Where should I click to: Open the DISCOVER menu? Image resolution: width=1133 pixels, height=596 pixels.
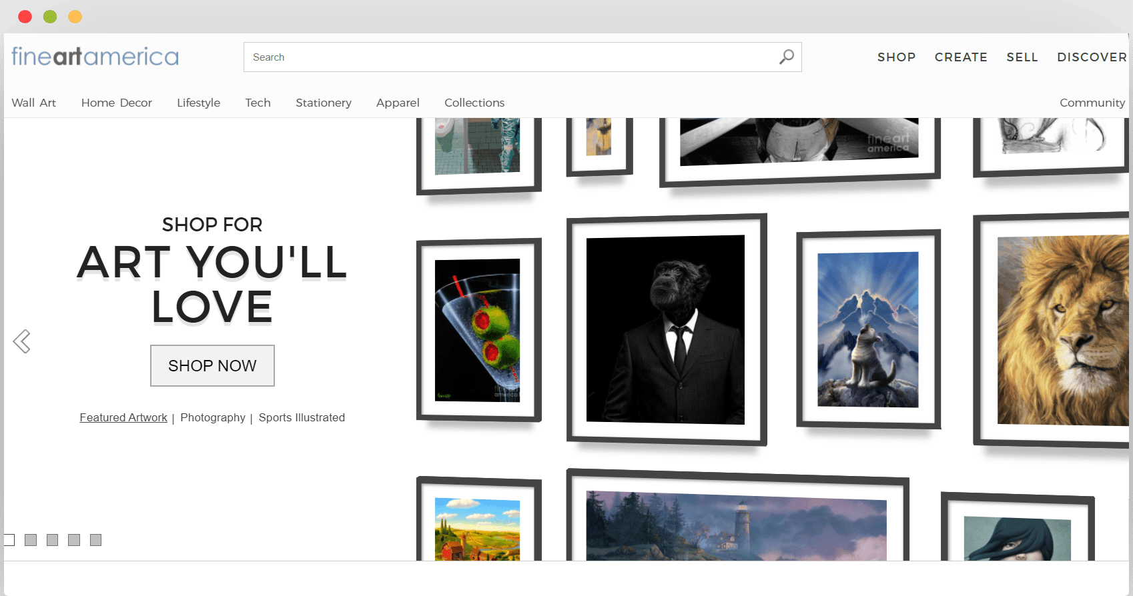[1092, 57]
